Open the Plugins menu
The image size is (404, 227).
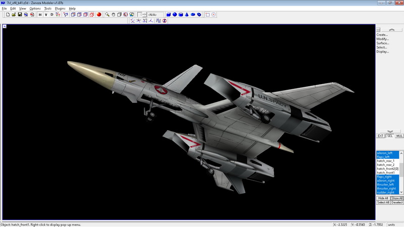click(60, 9)
